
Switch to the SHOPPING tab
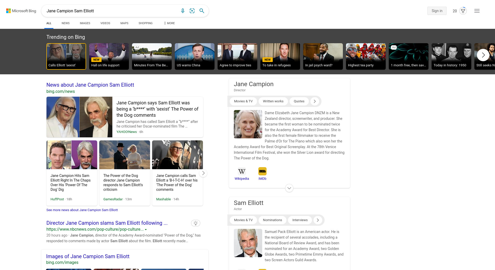[x=145, y=23]
